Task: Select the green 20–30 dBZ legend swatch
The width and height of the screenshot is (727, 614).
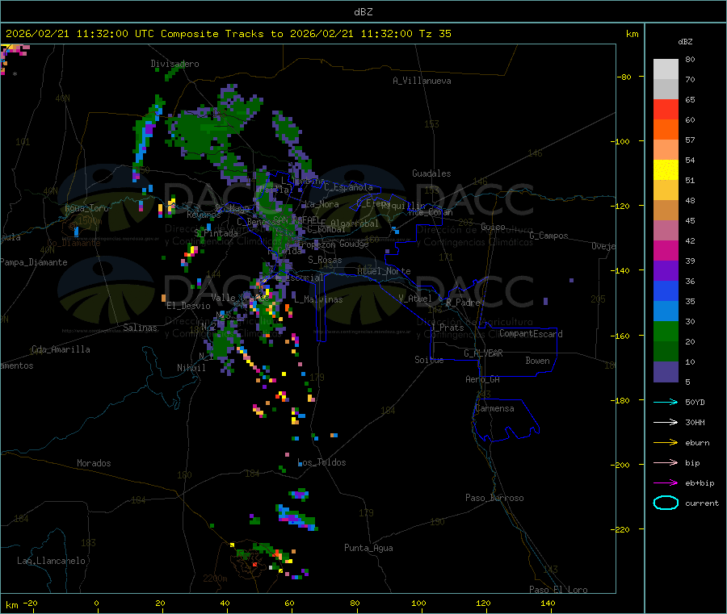Action: [x=666, y=332]
